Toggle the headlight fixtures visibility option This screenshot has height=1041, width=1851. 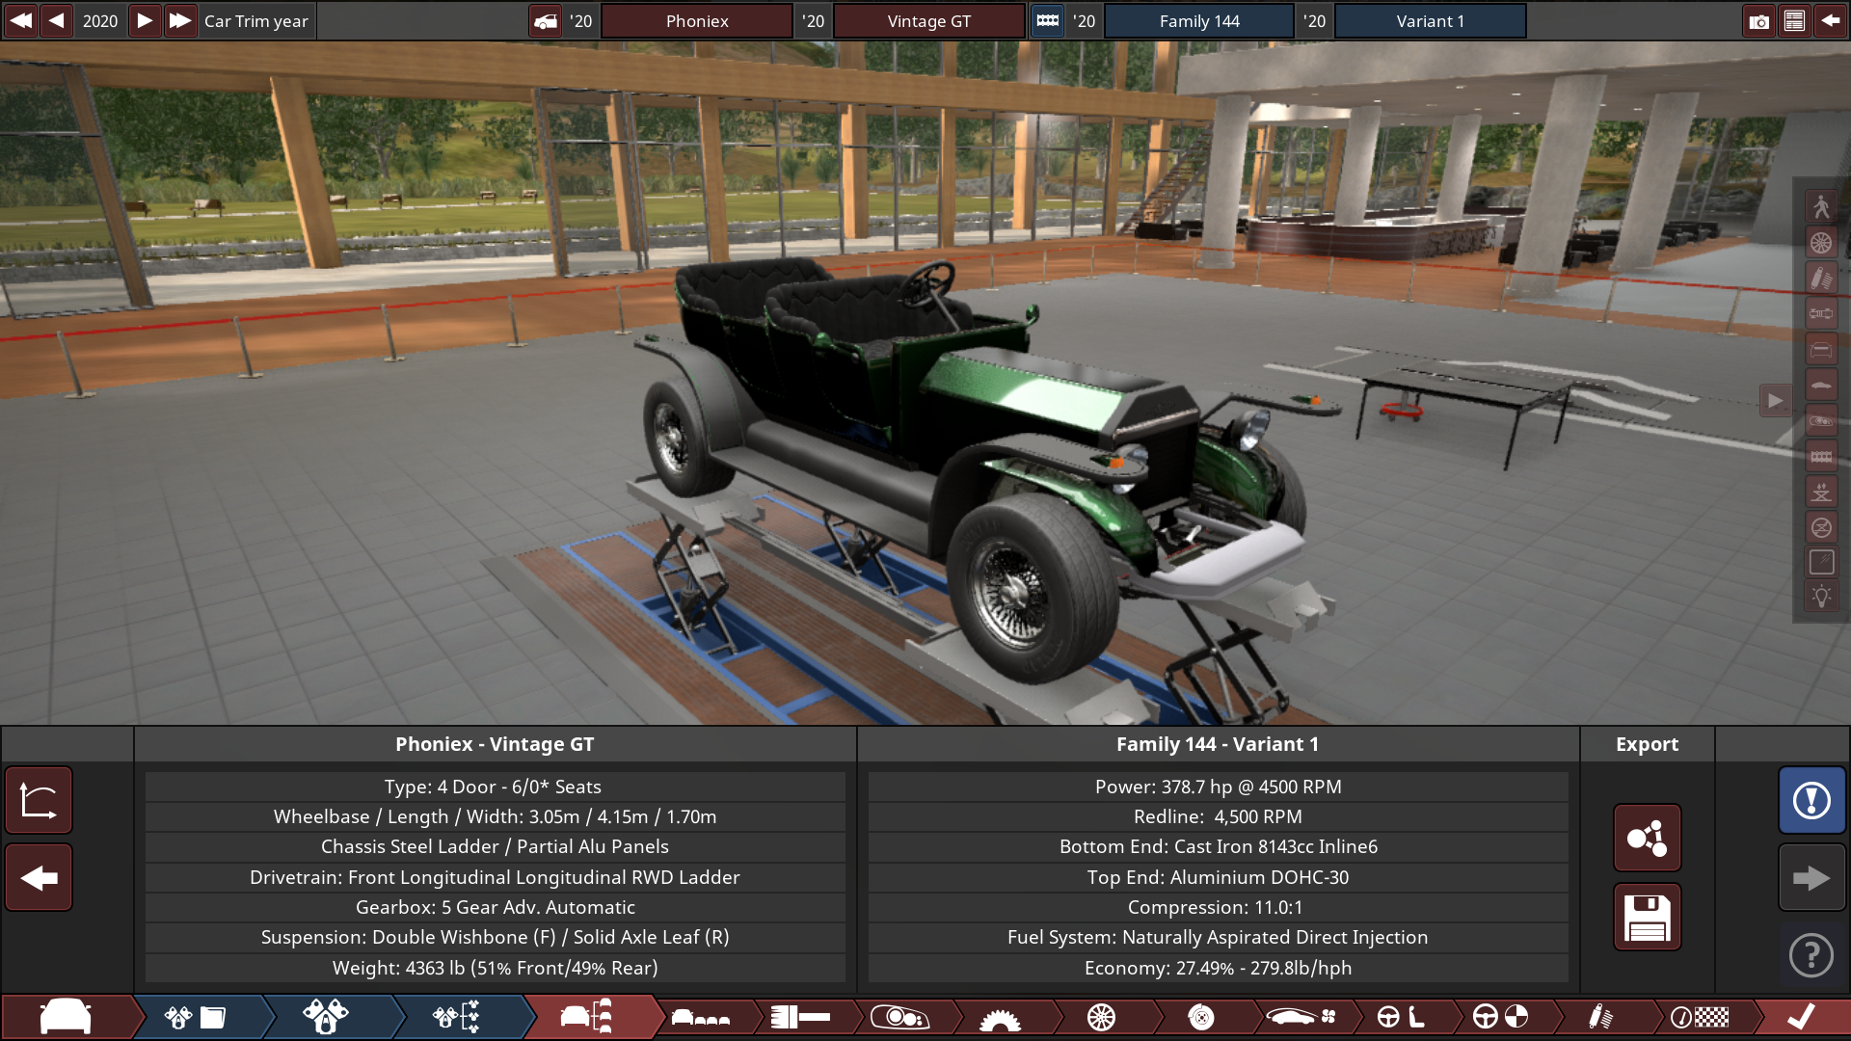1821,420
